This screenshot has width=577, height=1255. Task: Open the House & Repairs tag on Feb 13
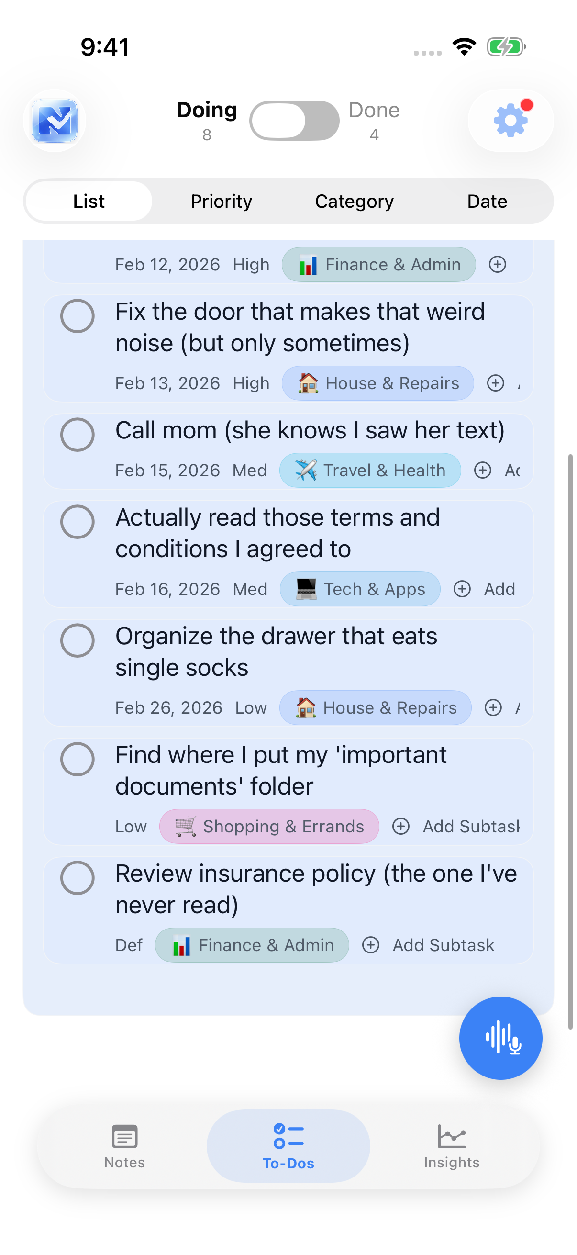pyautogui.click(x=378, y=383)
